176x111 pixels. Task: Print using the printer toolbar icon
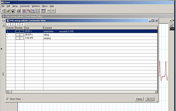18,11
